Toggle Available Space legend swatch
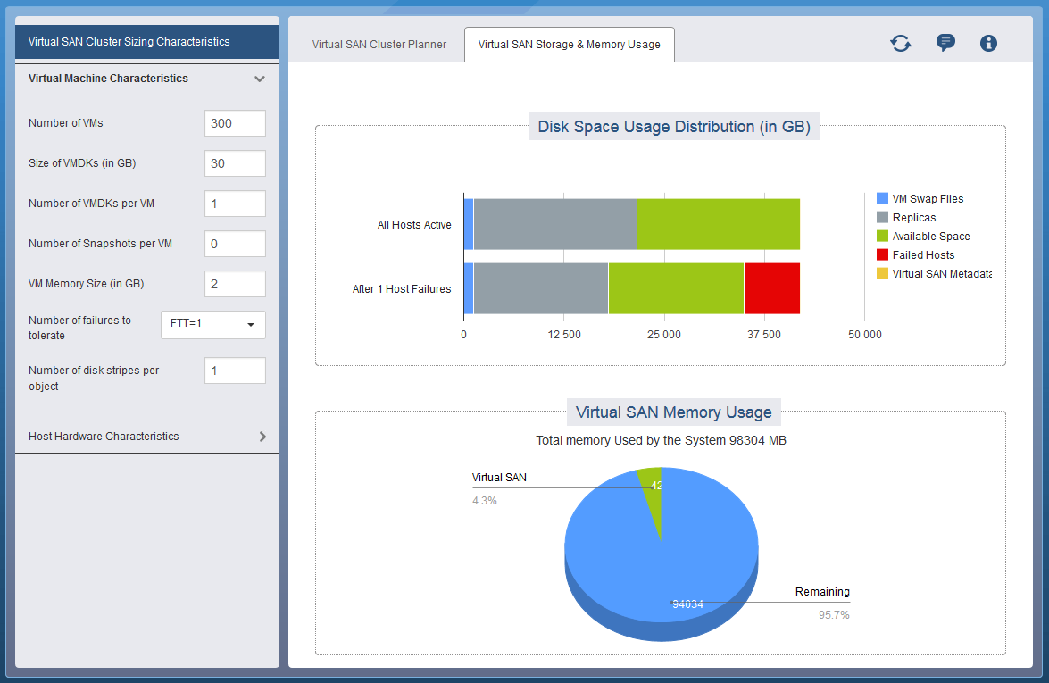This screenshot has height=683, width=1049. point(882,236)
